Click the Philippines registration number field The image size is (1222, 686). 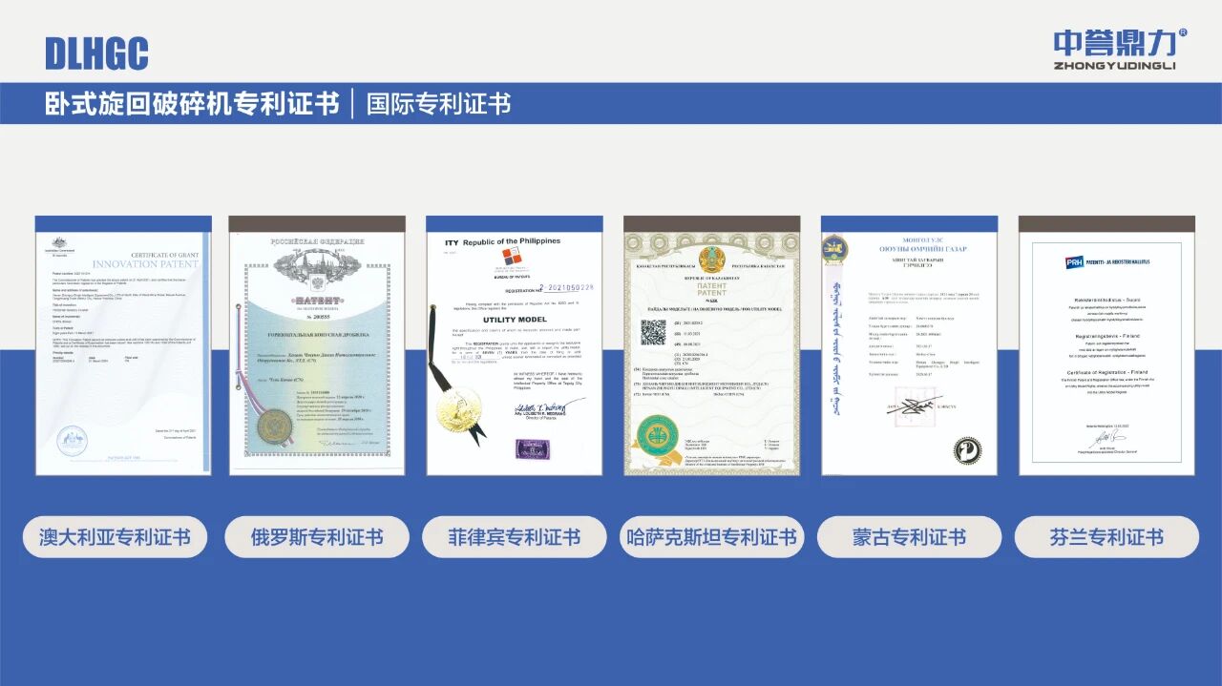tap(566, 287)
